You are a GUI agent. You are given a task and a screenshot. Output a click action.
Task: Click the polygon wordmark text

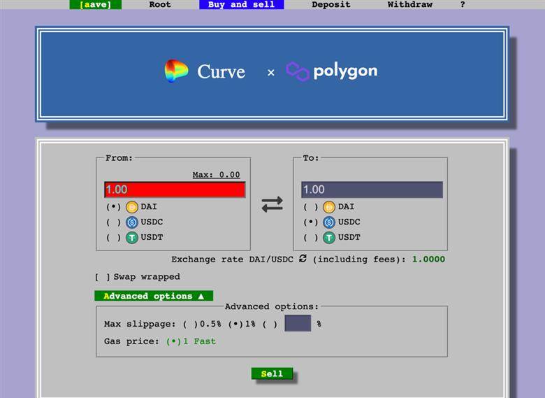[x=345, y=71]
